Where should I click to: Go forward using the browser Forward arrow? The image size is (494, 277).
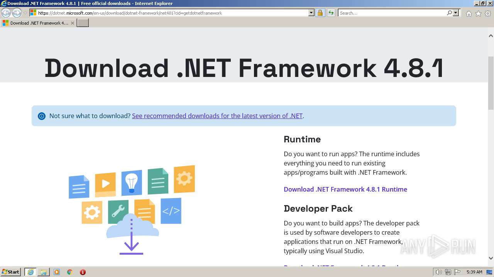click(x=17, y=13)
